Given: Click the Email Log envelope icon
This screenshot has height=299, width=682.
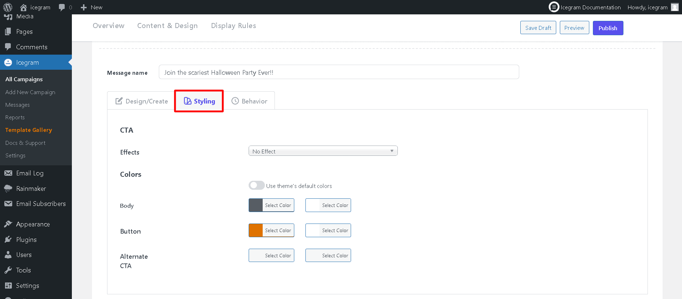Looking at the screenshot, I should (x=8, y=173).
